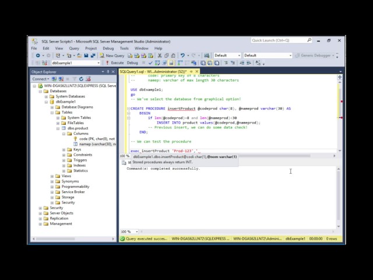Toggle Results to Grid icon
Screen dimensions: 373x280
click(210, 63)
